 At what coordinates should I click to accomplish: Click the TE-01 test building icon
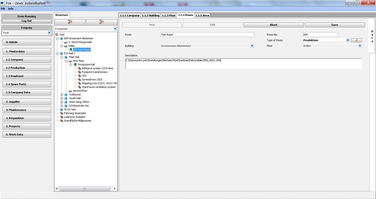pos(62,109)
